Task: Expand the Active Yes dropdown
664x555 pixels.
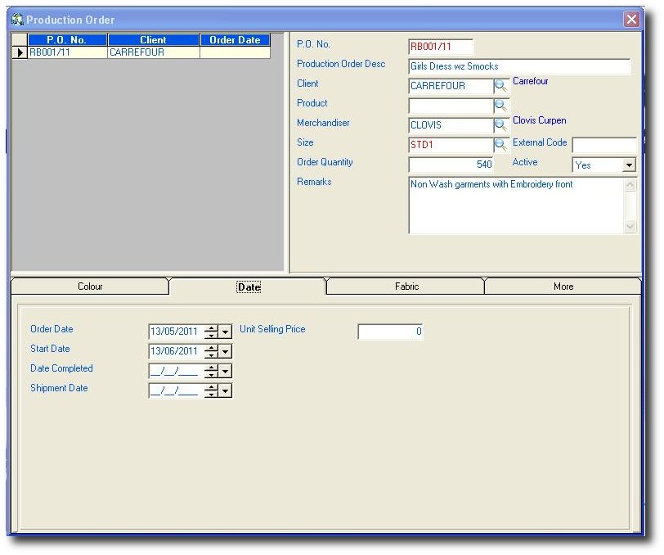Action: pos(628,165)
